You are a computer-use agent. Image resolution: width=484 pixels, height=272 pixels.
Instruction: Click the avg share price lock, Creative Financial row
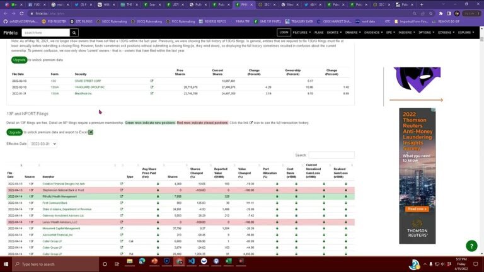pos(158,184)
